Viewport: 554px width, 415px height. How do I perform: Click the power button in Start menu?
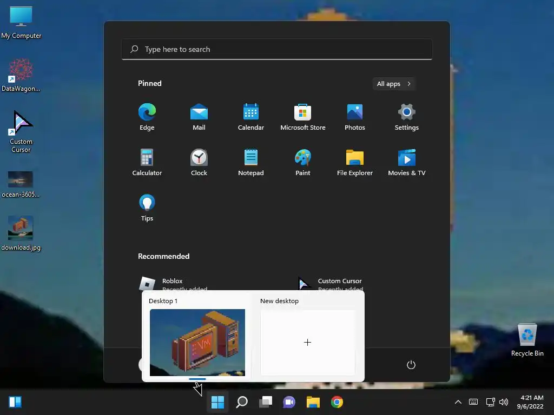point(411,365)
